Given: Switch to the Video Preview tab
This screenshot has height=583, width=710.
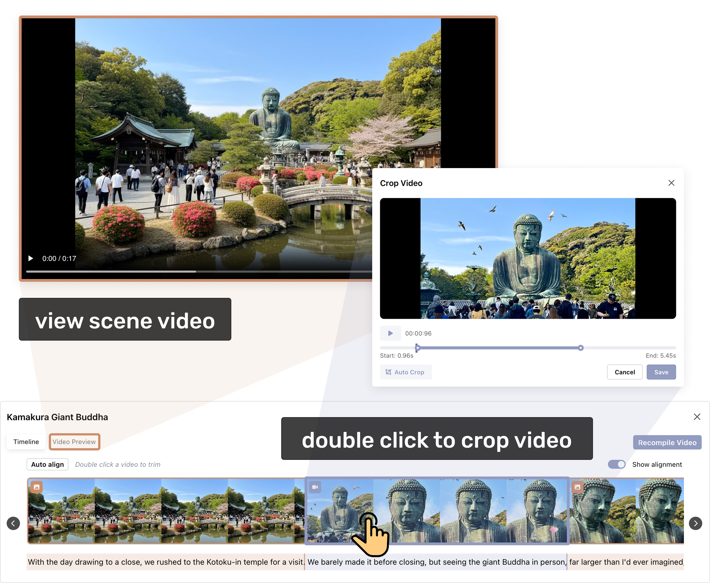Looking at the screenshot, I should (74, 442).
